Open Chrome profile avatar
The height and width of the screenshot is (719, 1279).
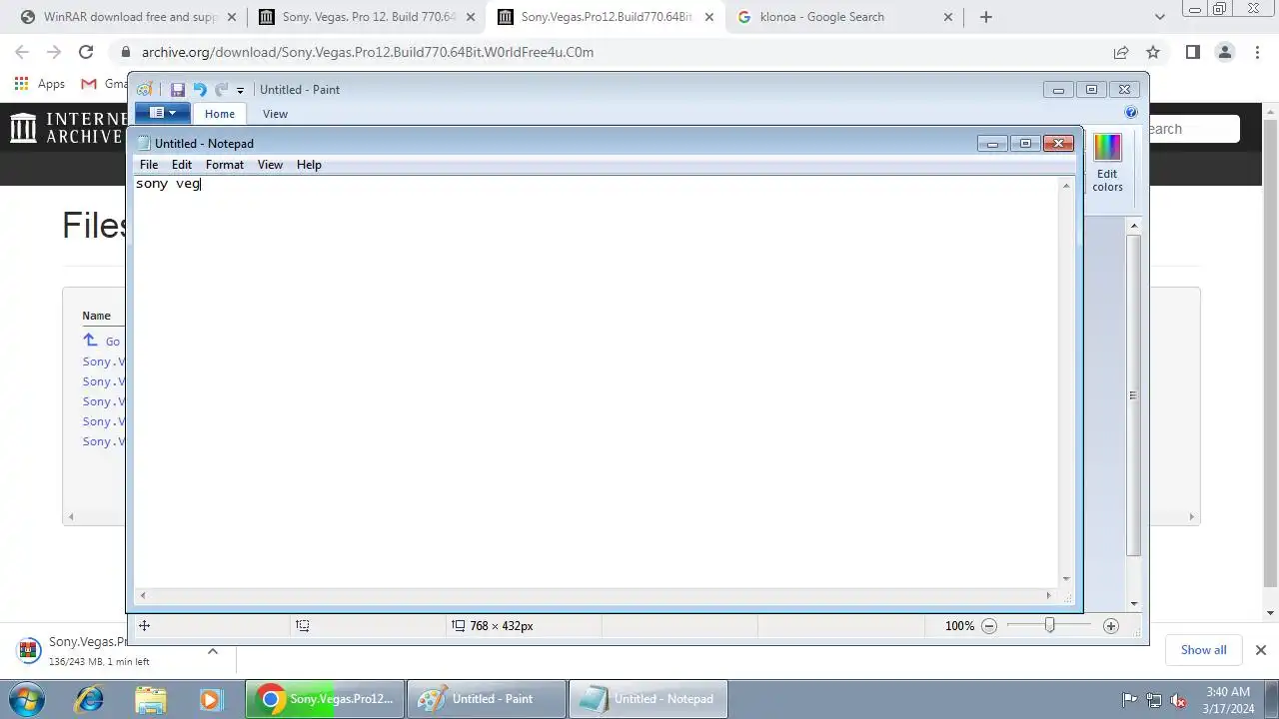[1225, 53]
